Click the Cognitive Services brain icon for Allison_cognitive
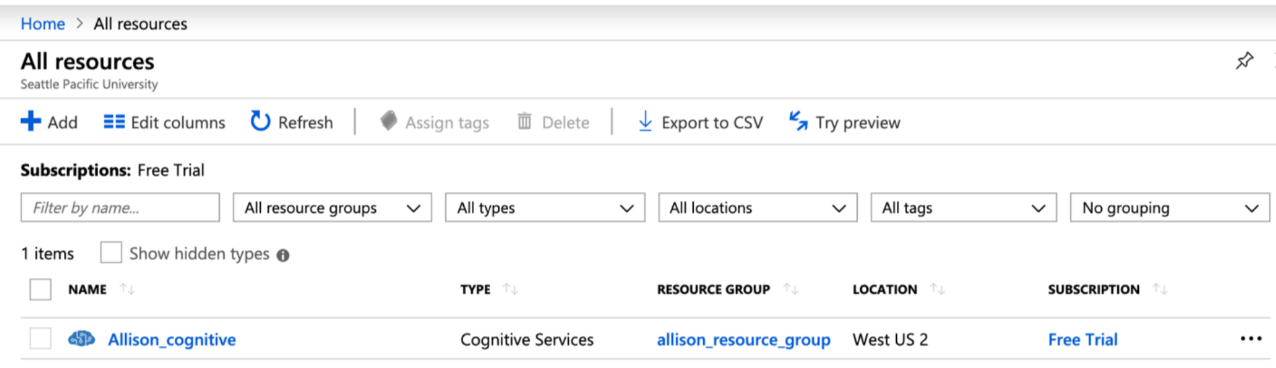This screenshot has height=368, width=1276. (81, 339)
